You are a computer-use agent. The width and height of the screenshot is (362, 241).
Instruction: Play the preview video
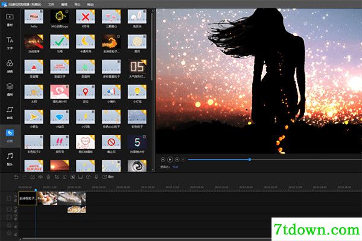point(170,159)
